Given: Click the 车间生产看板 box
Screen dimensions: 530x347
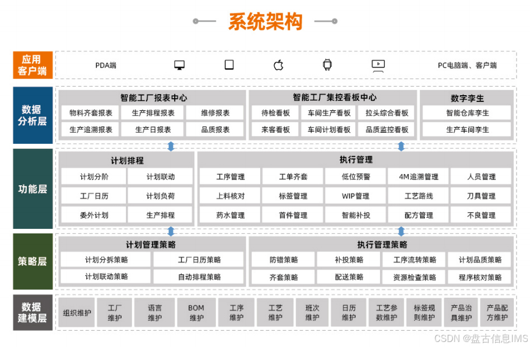Looking at the screenshot, I should [329, 113].
